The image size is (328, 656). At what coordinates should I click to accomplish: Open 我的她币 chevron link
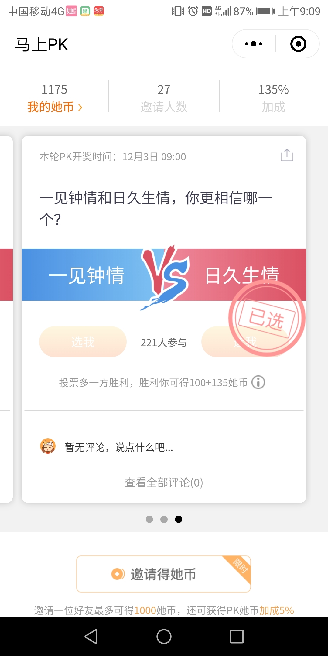tap(55, 107)
